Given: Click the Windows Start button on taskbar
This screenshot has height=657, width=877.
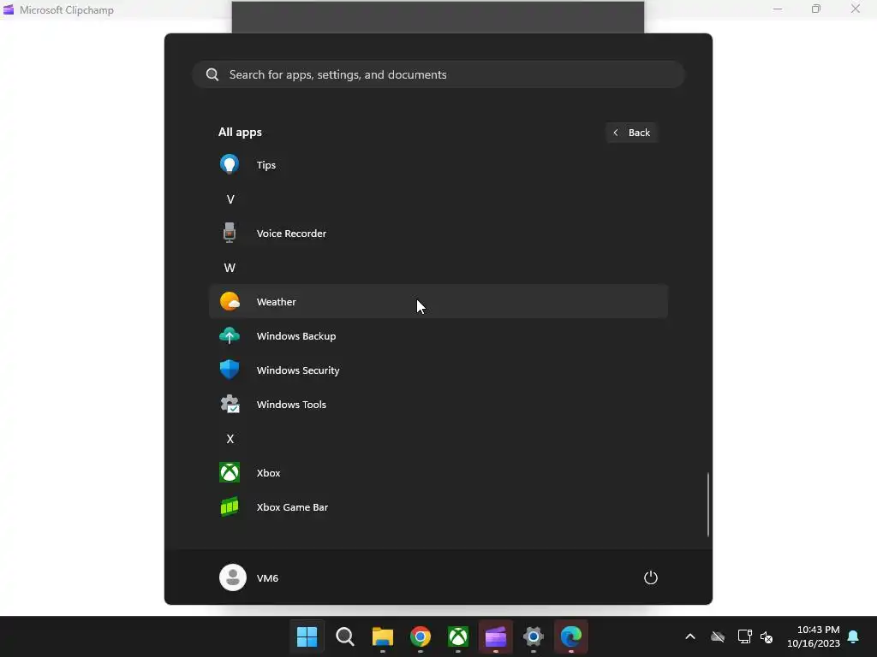Looking at the screenshot, I should [307, 636].
